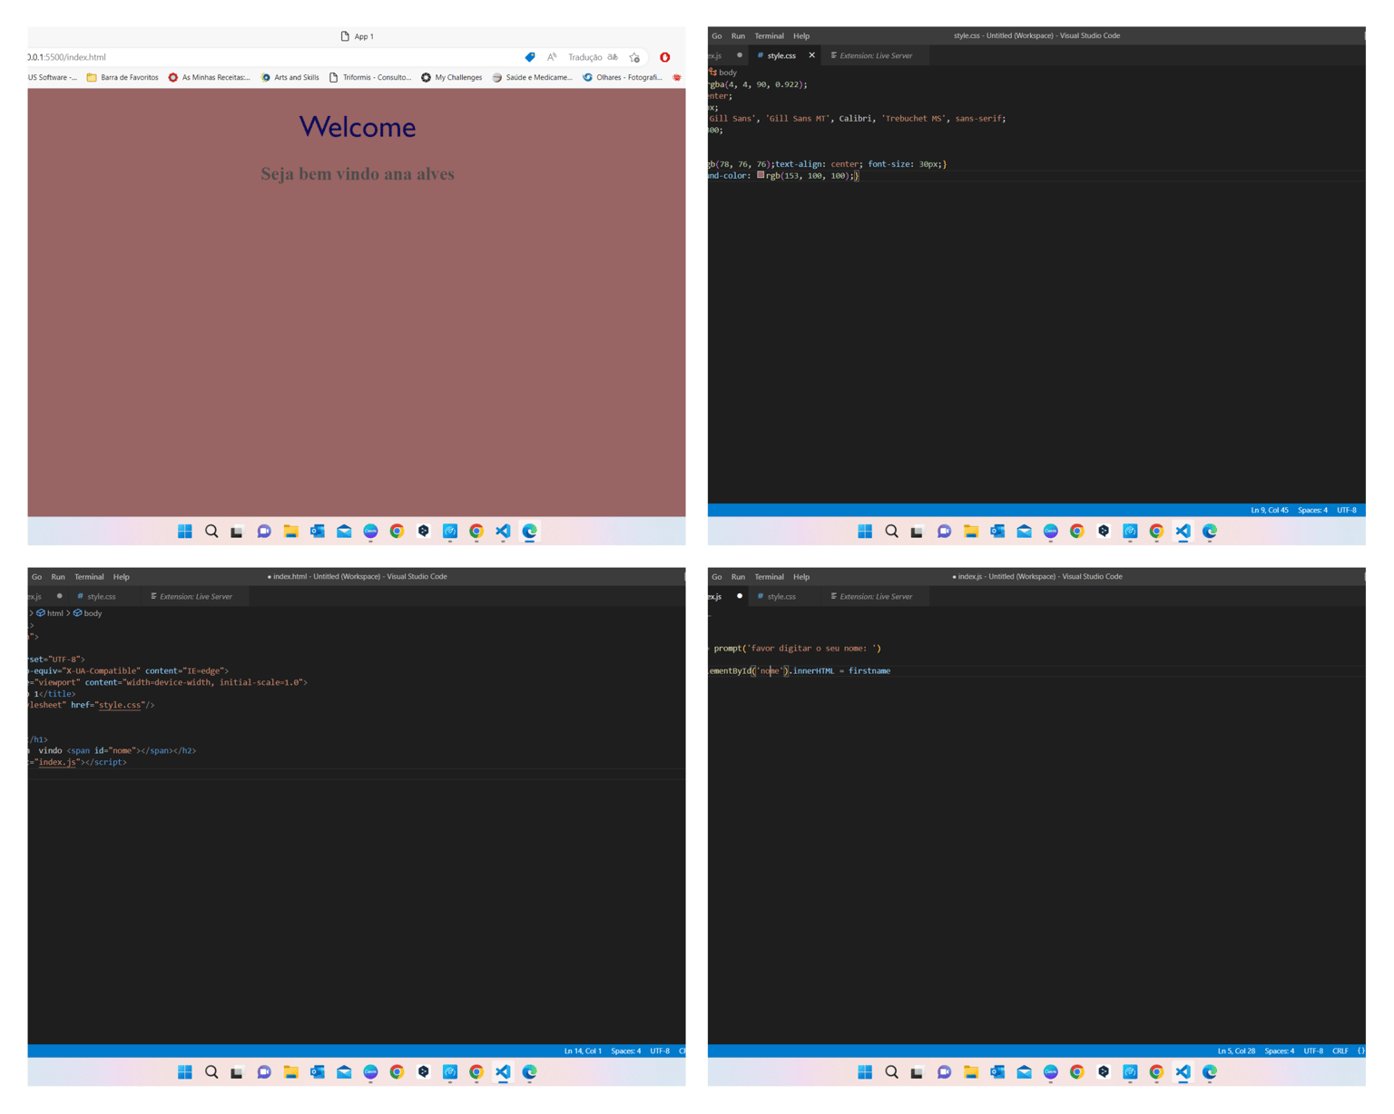Click the Read aloud icon in Edge address bar

coord(552,57)
